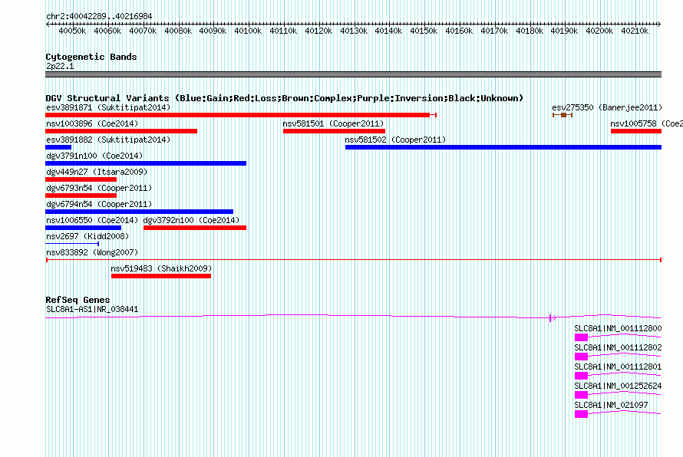Open nsv581501 (Cooper2011) label
This screenshot has width=683, height=457.
coord(333,123)
